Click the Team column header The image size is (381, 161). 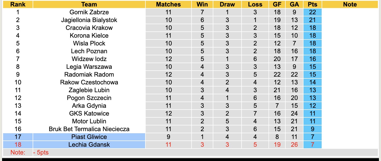pos(89,4)
